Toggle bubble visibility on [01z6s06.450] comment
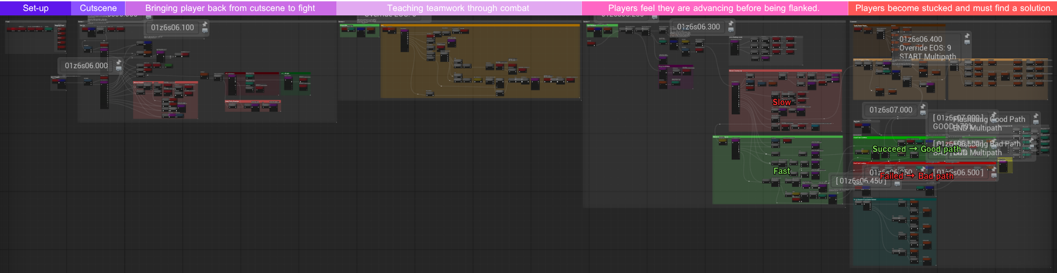The image size is (1057, 273). click(x=897, y=184)
